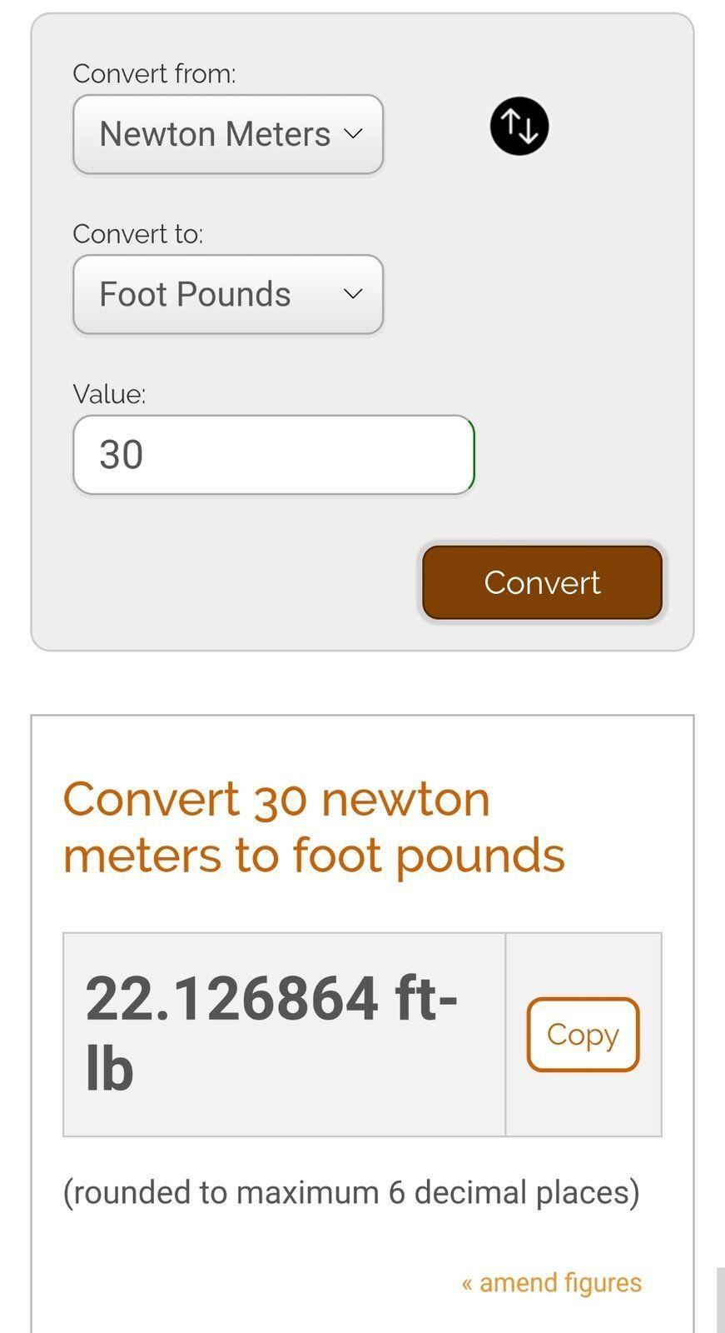Select the 22.126864 ft-lb result text
725x1333 pixels.
(271, 1033)
